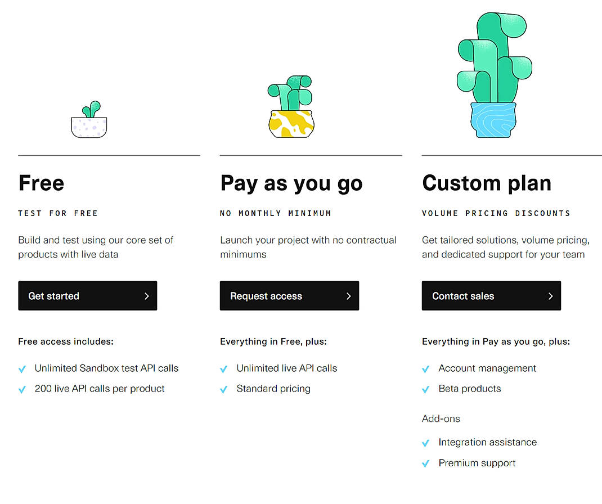Click the large blue pot plant illustration
The image size is (602, 504).
tap(493, 73)
